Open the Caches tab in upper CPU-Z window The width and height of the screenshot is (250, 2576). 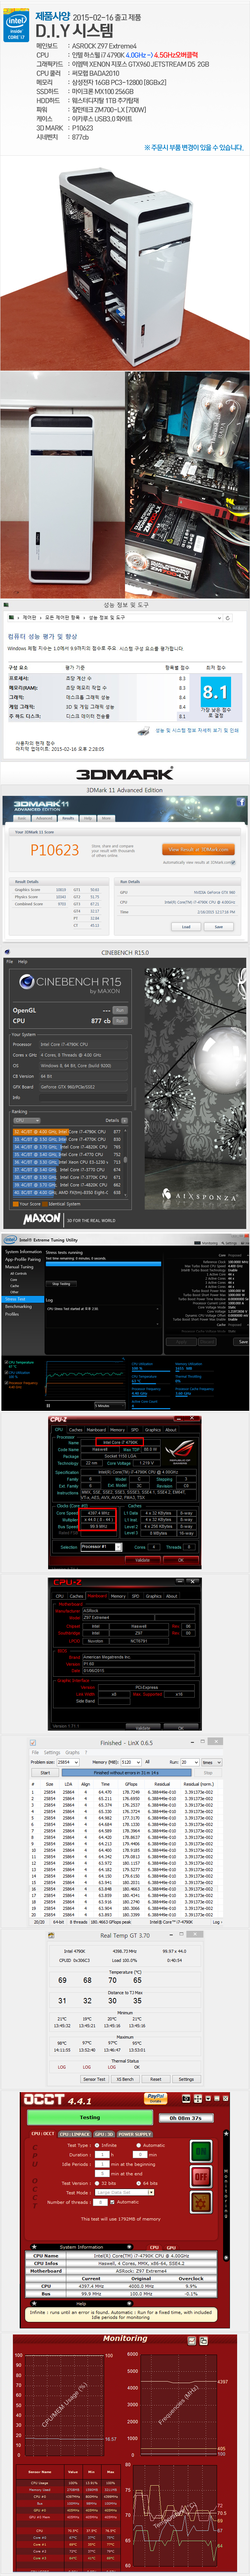pyautogui.click(x=76, y=1429)
